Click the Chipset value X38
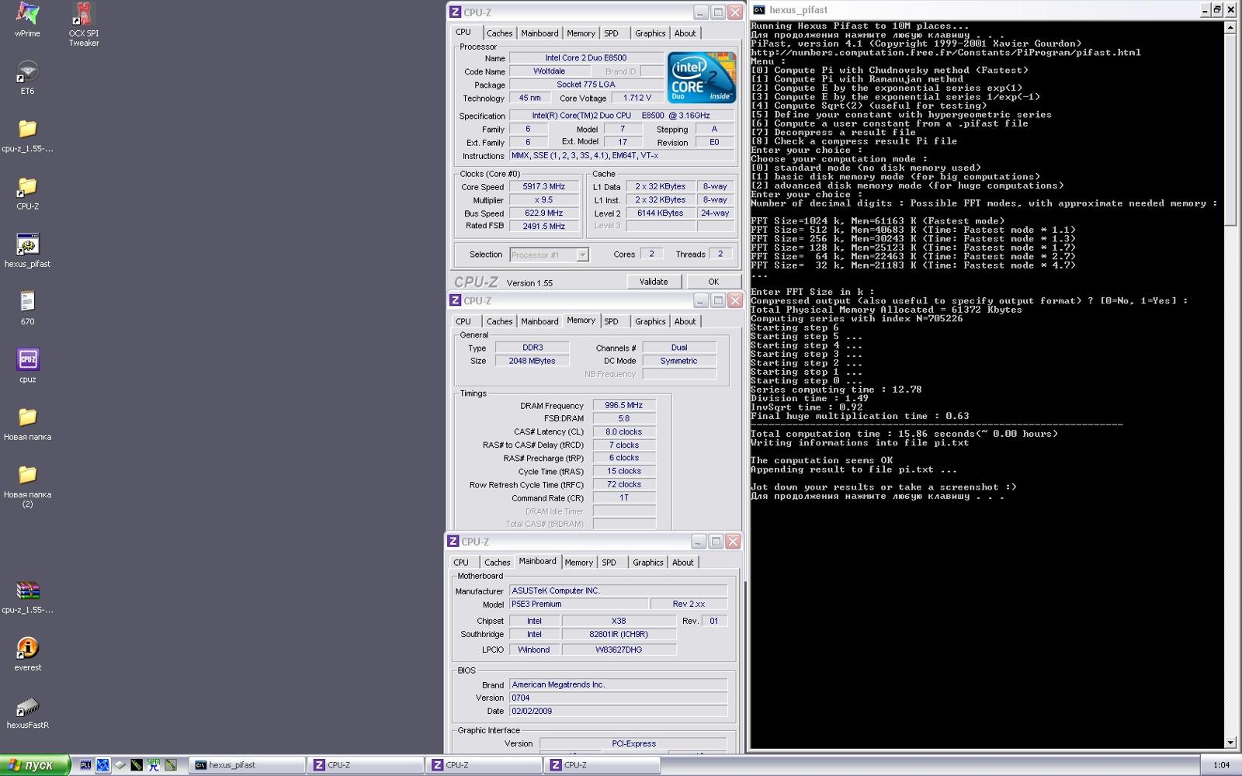The image size is (1242, 776). tap(619, 621)
